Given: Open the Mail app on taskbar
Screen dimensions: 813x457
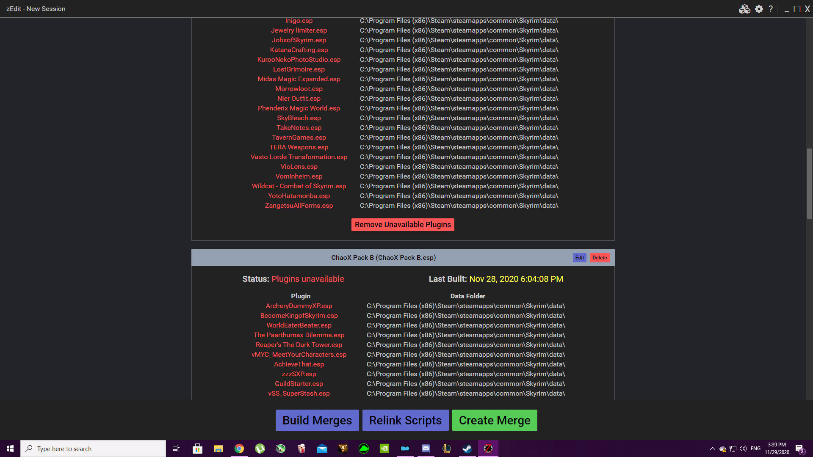Looking at the screenshot, I should [x=322, y=449].
